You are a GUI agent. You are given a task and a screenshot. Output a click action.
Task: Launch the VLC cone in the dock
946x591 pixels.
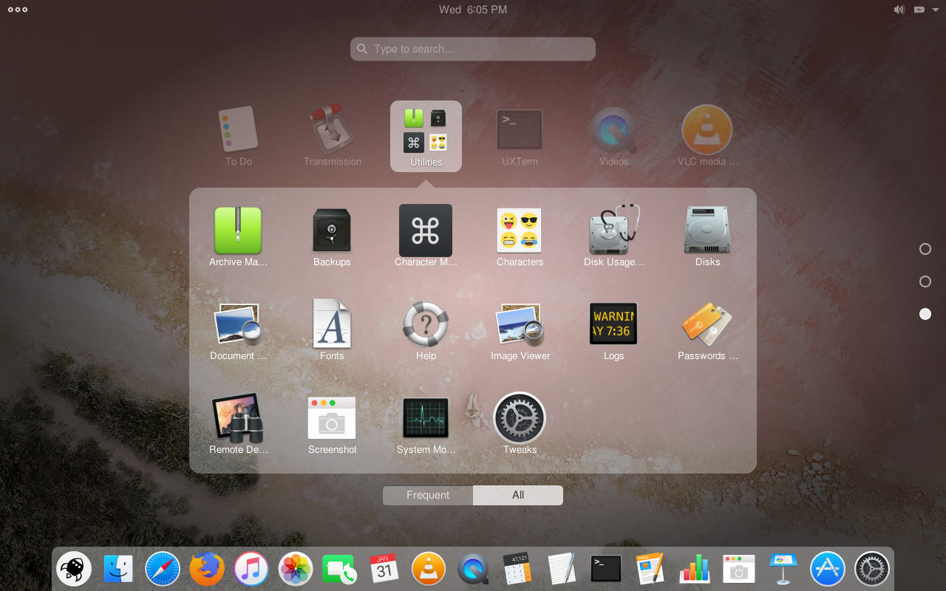click(429, 570)
